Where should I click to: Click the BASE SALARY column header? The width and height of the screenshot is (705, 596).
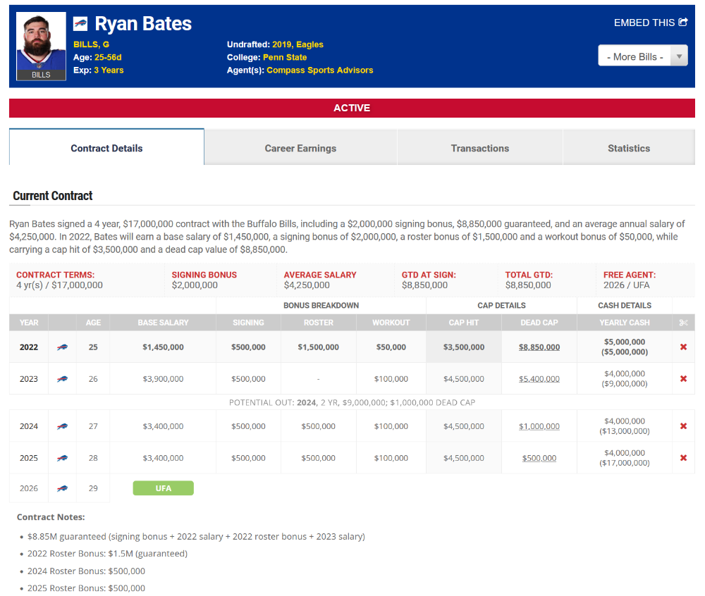click(x=164, y=323)
